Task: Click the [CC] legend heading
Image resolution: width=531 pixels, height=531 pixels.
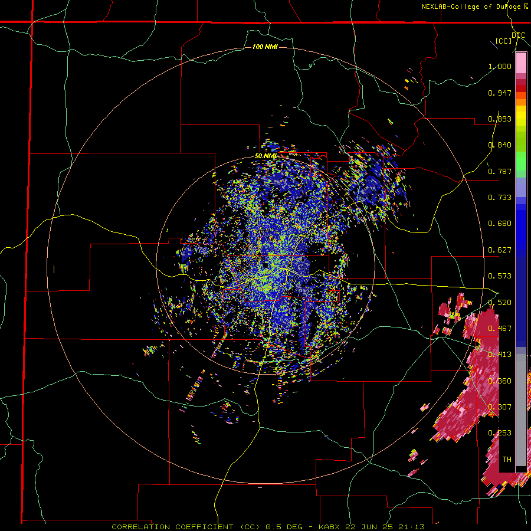Action: [504, 41]
